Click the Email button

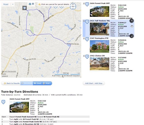coord(37,83)
